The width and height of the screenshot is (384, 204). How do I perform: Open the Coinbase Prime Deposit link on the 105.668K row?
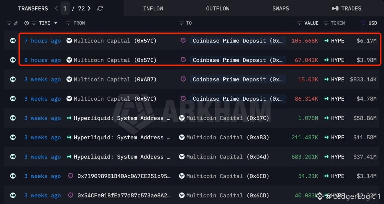(238, 41)
